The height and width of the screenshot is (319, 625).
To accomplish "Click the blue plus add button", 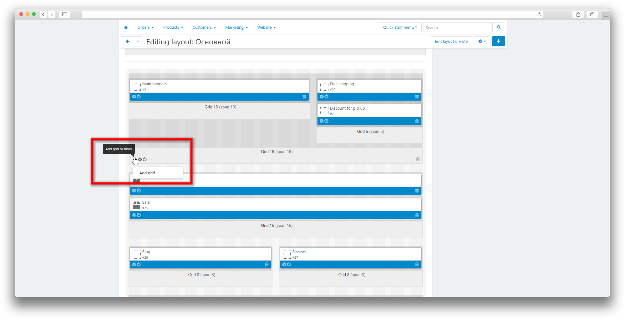I will pos(498,41).
